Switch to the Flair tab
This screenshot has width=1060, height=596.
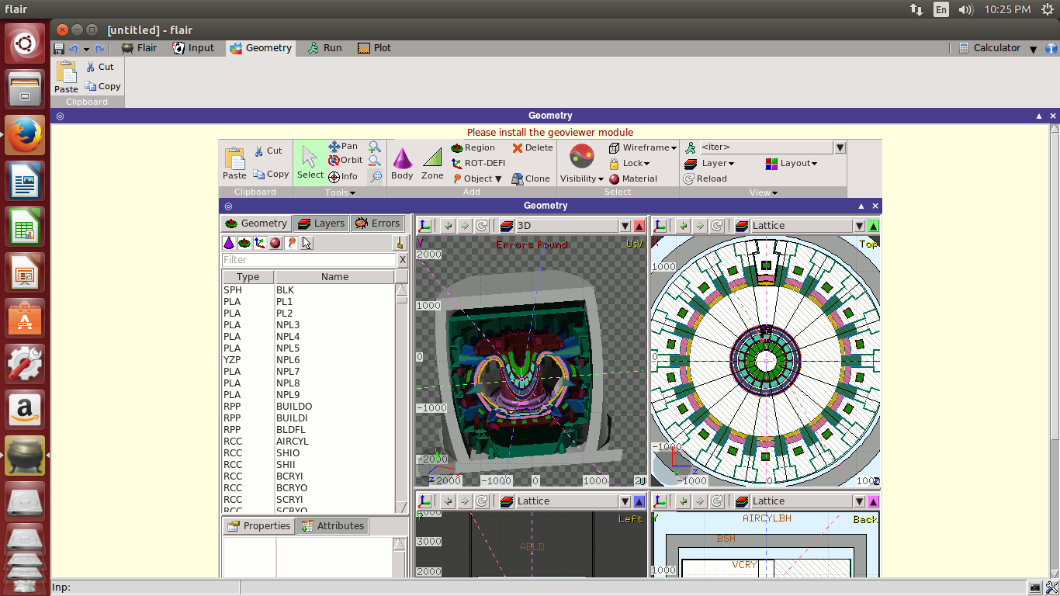139,48
